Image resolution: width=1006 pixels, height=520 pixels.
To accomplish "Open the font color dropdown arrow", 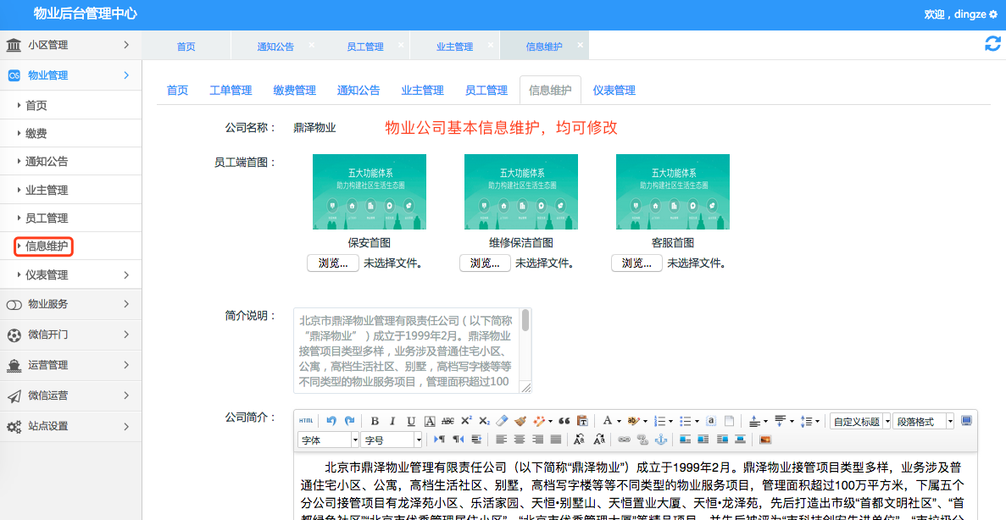I will pyautogui.click(x=619, y=421).
